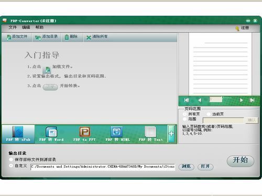
Task: Open the 帮助 menu
Action: tap(39, 27)
